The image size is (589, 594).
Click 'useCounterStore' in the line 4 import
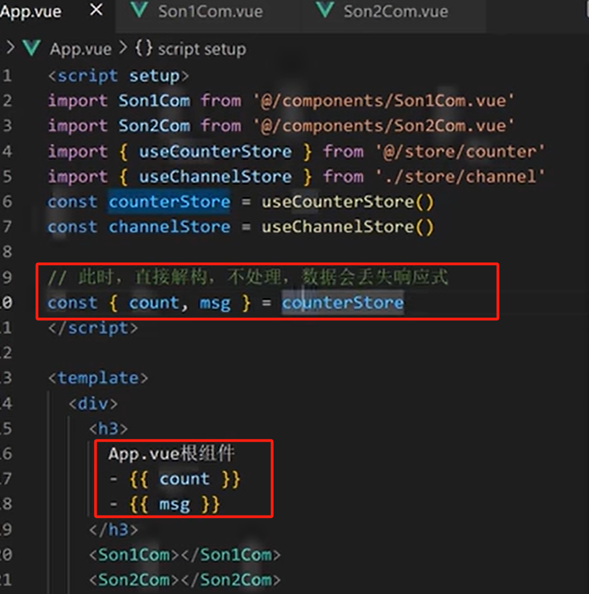(x=215, y=151)
